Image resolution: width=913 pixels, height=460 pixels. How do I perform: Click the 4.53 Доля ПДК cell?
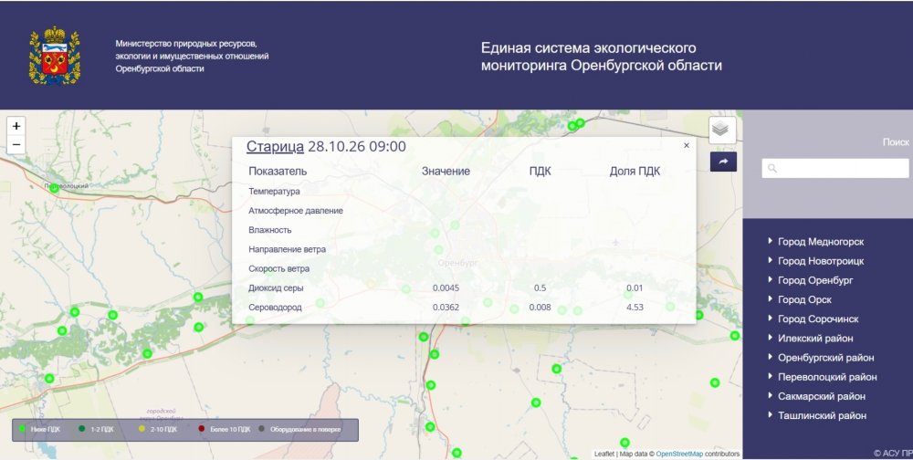[x=635, y=307]
